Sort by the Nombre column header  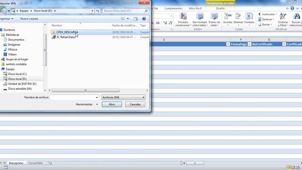pyautogui.click(x=57, y=25)
